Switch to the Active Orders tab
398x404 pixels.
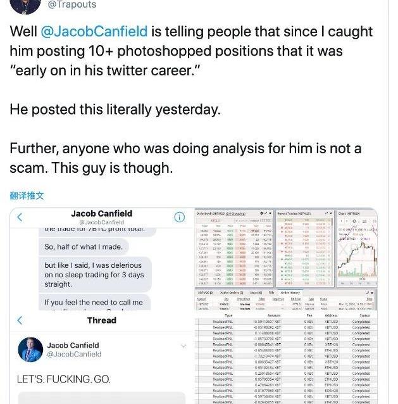[x=232, y=293]
